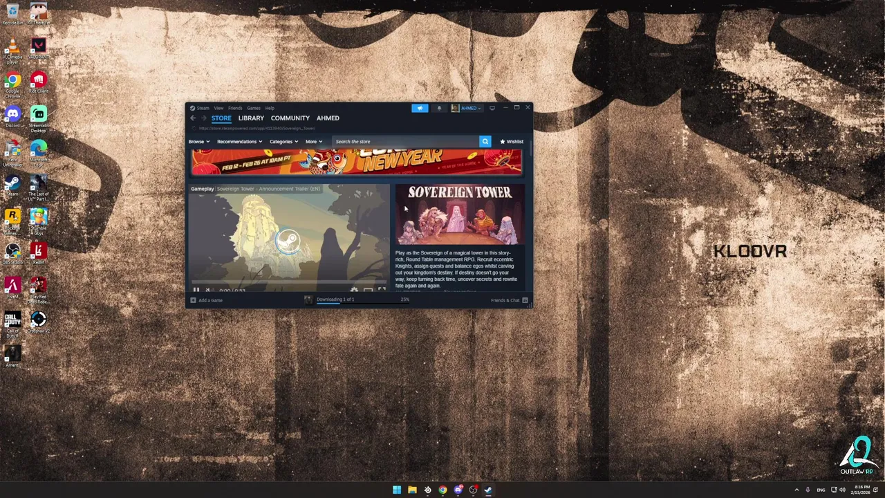Expand the More dropdown in store
The width and height of the screenshot is (885, 498).
click(314, 142)
